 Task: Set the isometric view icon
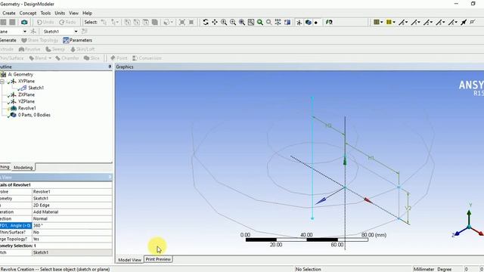(278, 22)
